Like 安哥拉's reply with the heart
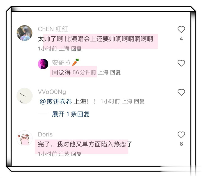202x178 pixels. pyautogui.click(x=181, y=63)
